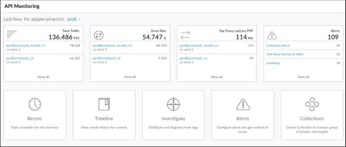Open perfBenchmark_invalid_v1 link in Error Rate

point(112,46)
